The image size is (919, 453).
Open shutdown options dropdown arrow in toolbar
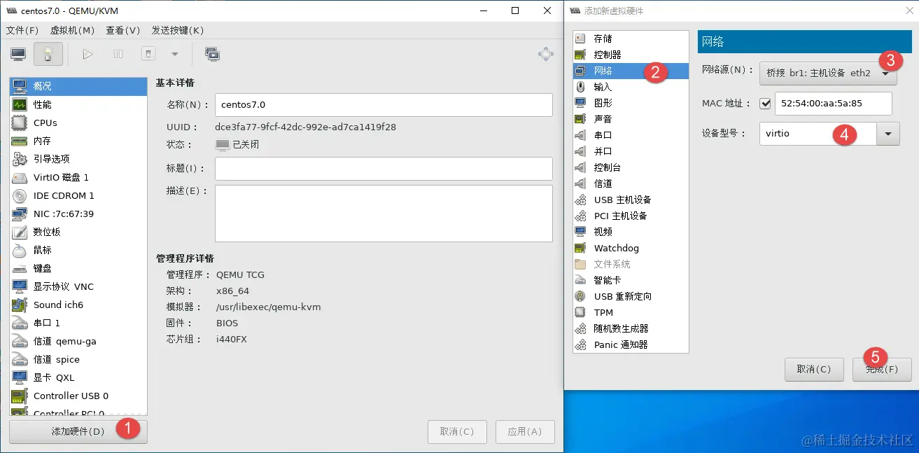pos(175,54)
